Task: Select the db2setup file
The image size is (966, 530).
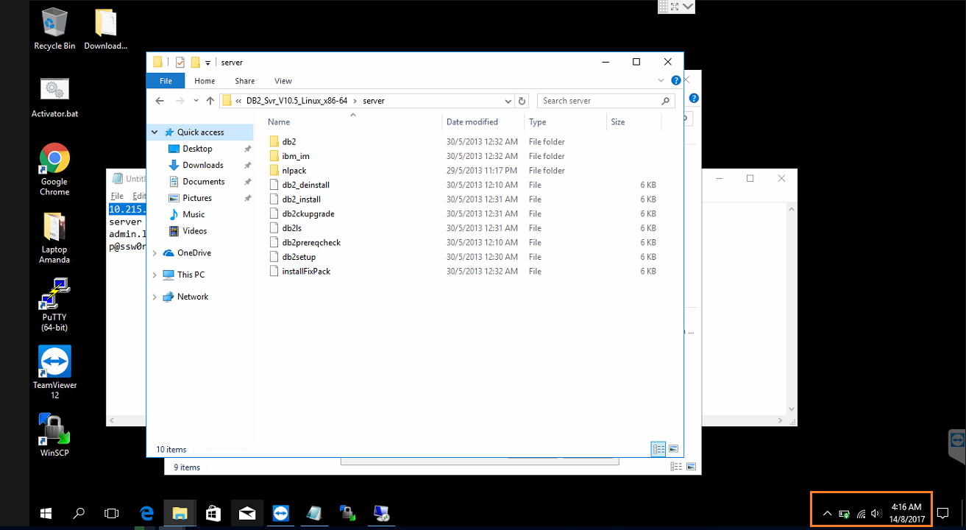Action: tap(299, 257)
